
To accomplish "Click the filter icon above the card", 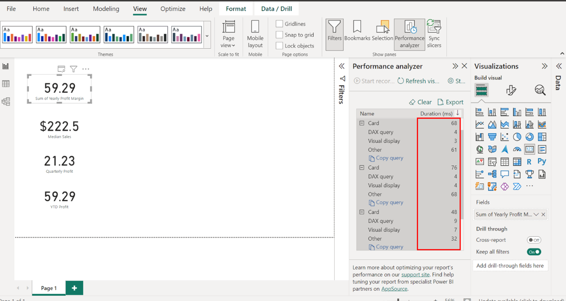I will (74, 69).
